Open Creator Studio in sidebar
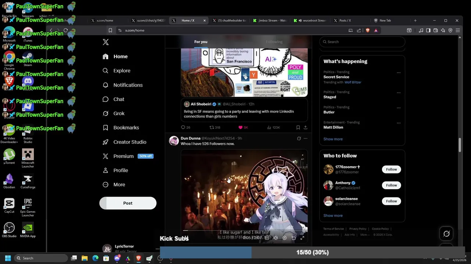Viewport: 471px width, 264px height. [124, 142]
